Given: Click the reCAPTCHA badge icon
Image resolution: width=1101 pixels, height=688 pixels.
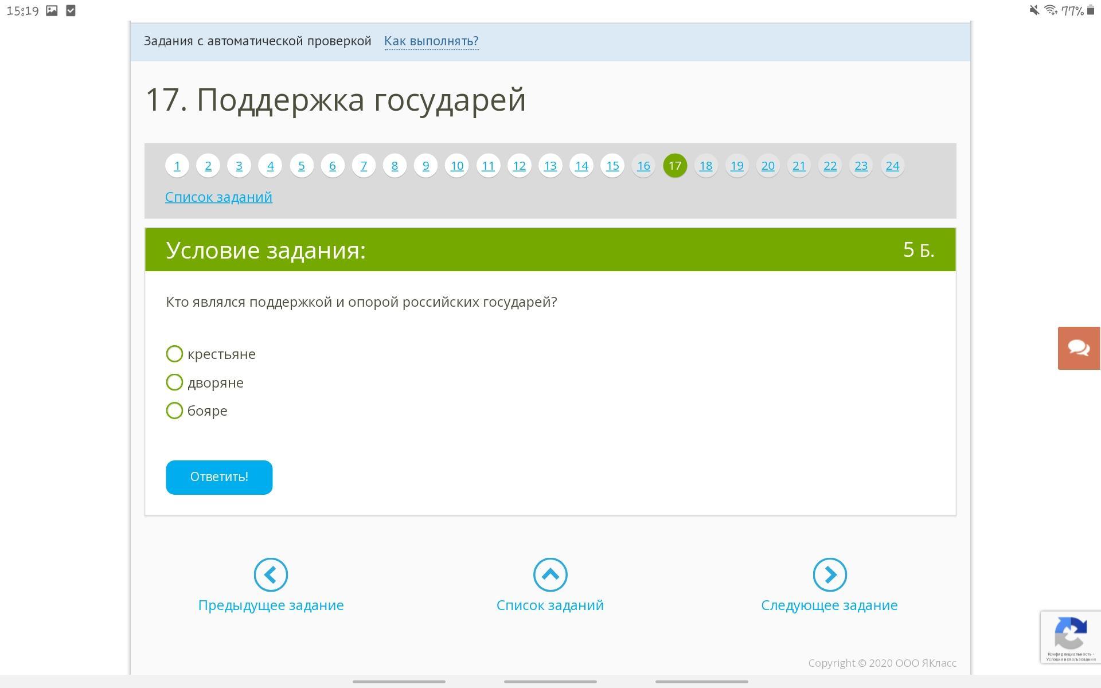Looking at the screenshot, I should click(x=1070, y=634).
